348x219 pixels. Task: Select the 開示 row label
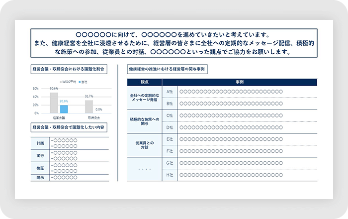tap(40, 178)
